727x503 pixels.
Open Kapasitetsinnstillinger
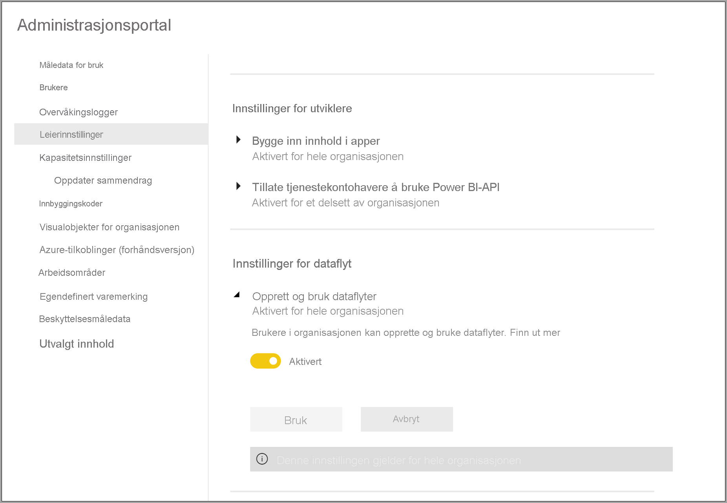(85, 157)
